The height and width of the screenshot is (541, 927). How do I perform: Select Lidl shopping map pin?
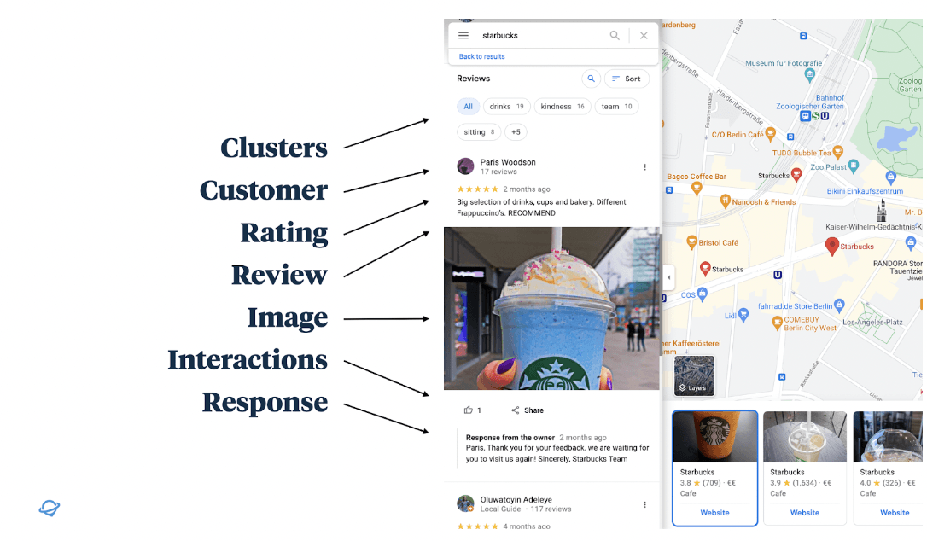[743, 315]
